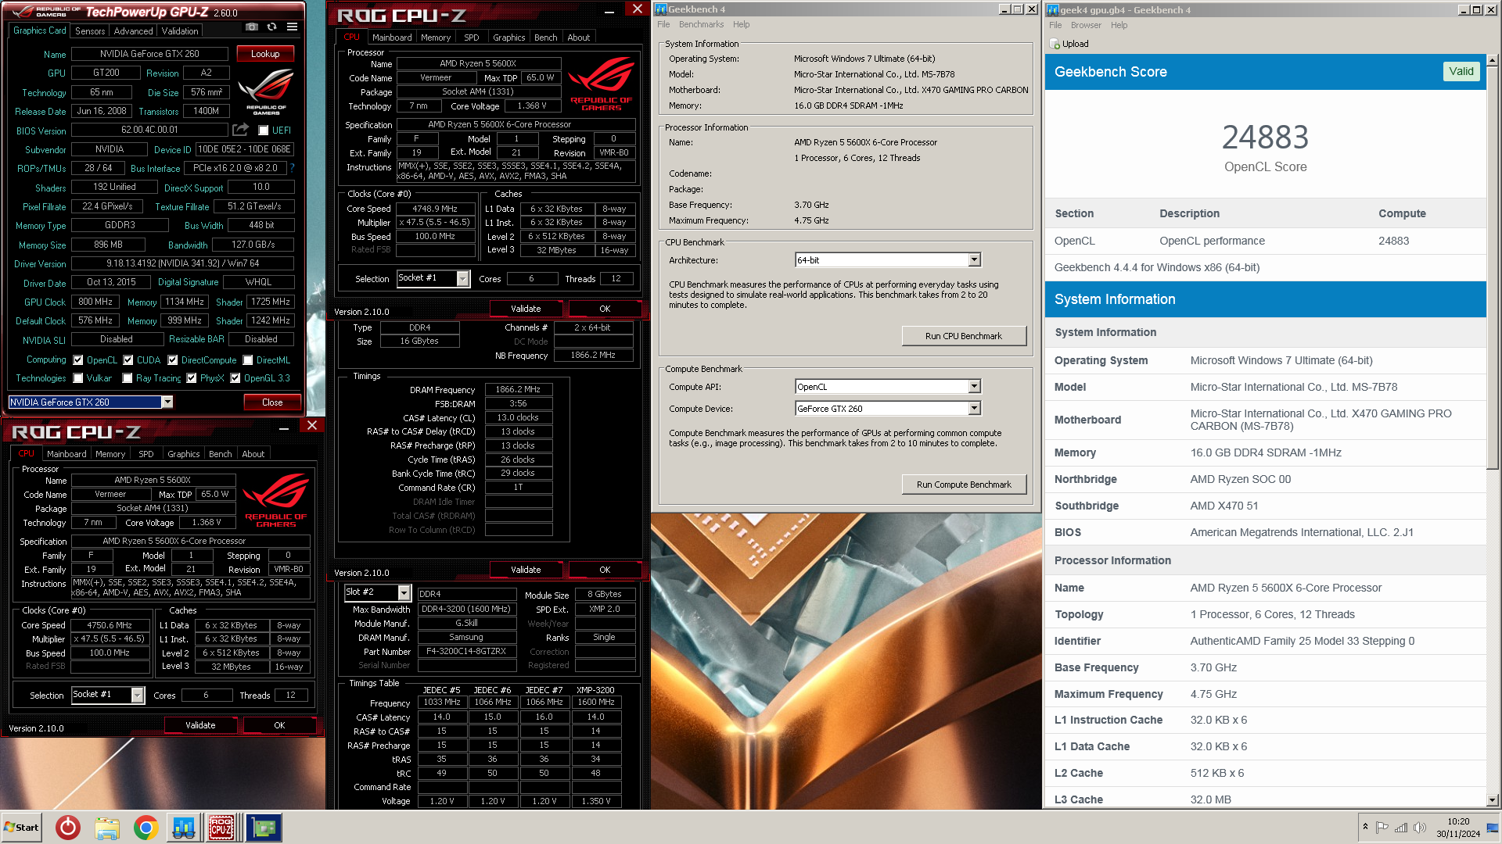Click the DRAM Frequency 1866.2 MHz value
This screenshot has width=1502, height=844.
(x=518, y=389)
